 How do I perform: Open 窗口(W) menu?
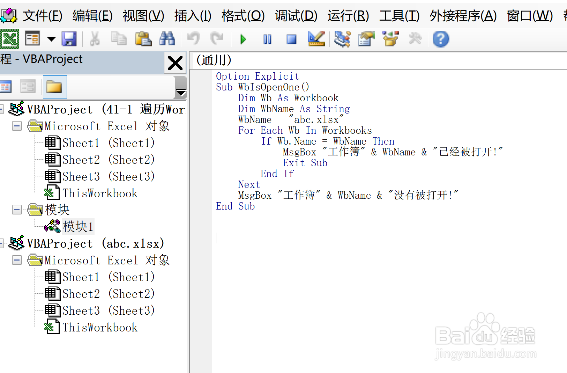530,16
